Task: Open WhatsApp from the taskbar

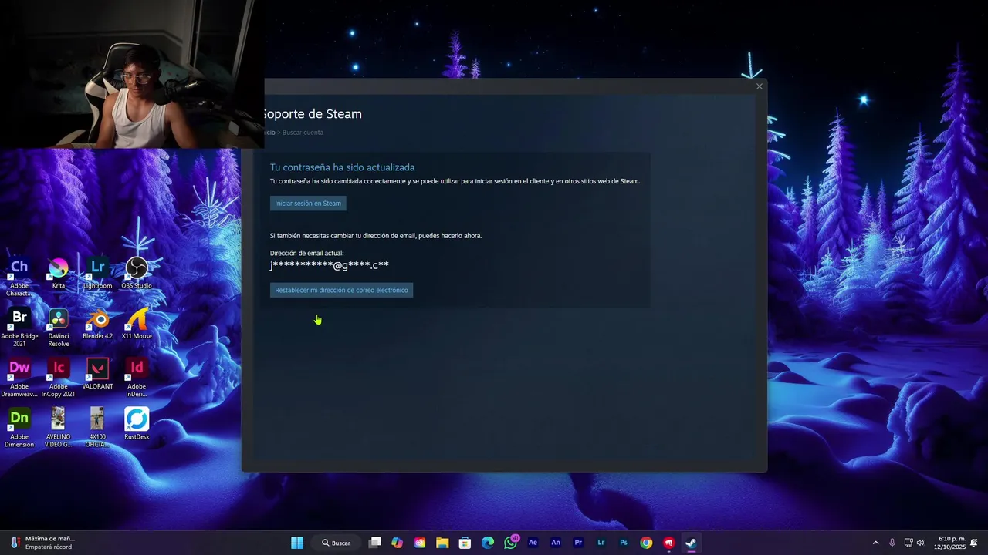Action: [510, 543]
